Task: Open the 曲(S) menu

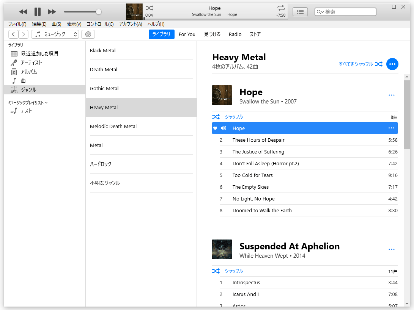Action: (57, 24)
